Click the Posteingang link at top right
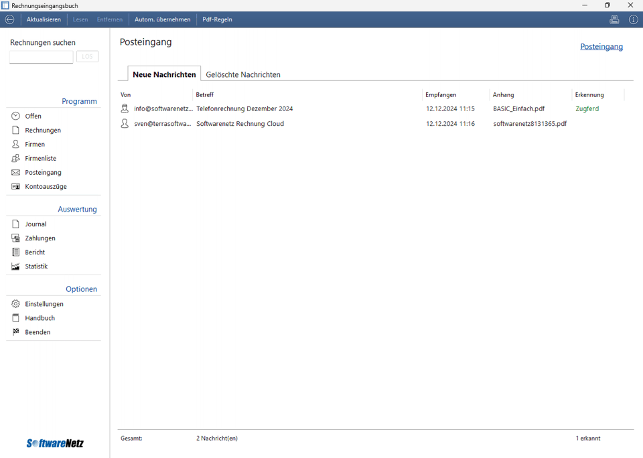The height and width of the screenshot is (458, 643). [601, 47]
